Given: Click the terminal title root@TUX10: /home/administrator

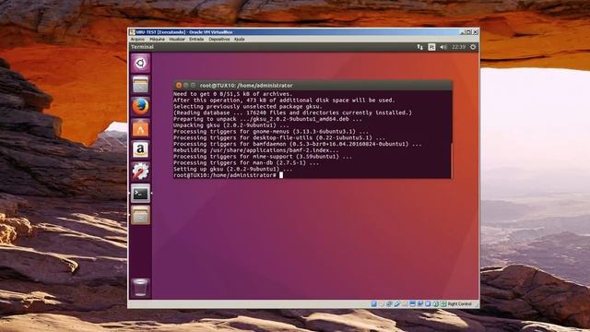Looking at the screenshot, I should (x=246, y=86).
